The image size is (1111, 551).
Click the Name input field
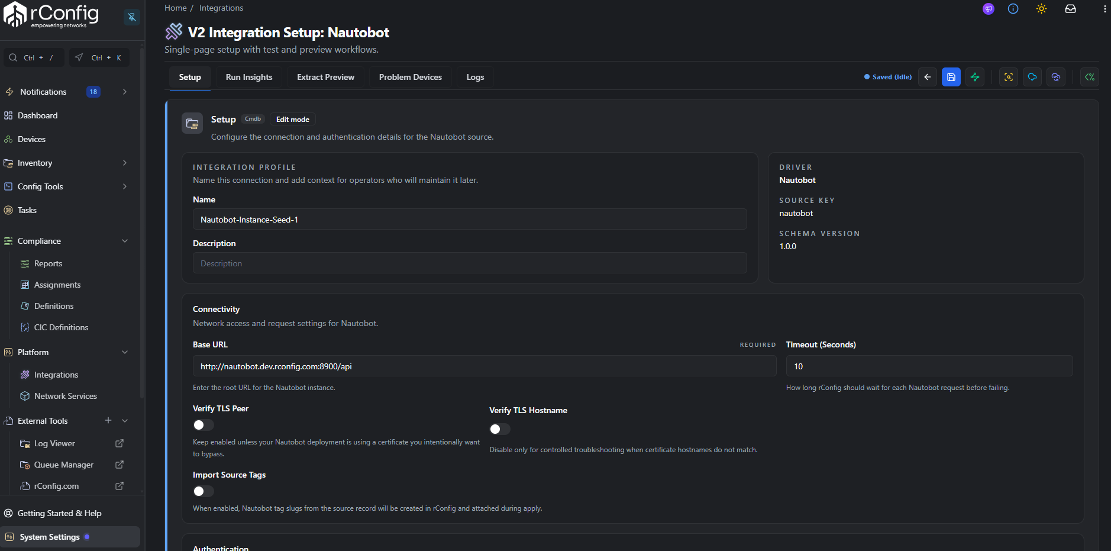470,219
